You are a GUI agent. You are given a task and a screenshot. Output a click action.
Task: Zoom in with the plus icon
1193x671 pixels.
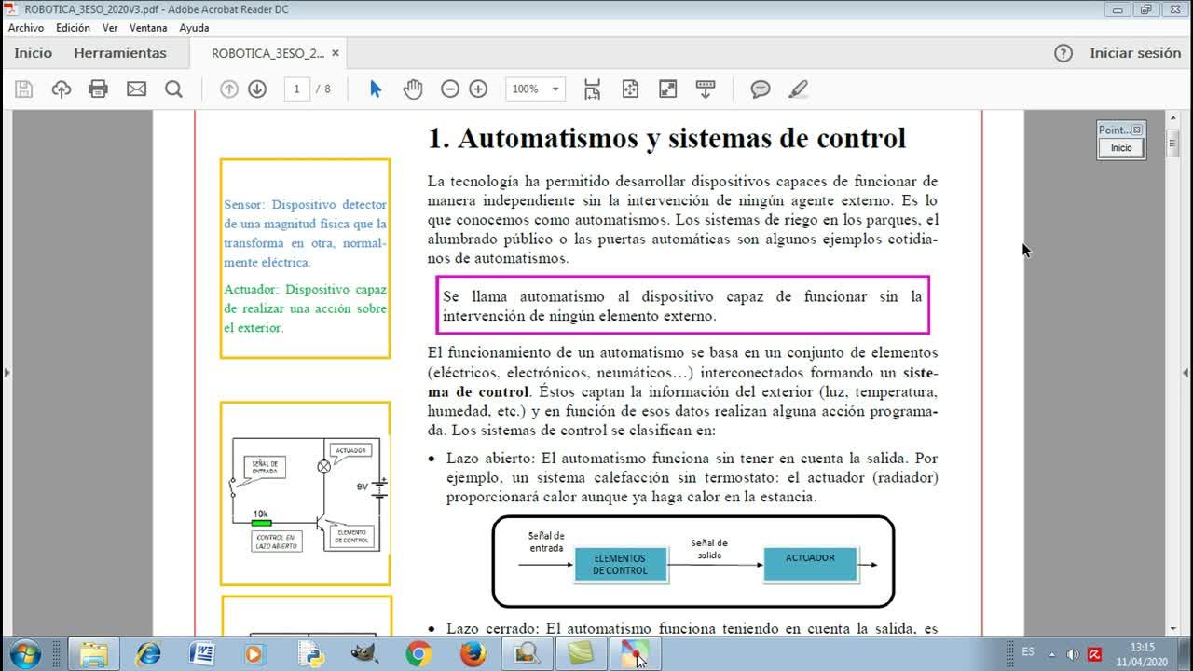(x=478, y=89)
